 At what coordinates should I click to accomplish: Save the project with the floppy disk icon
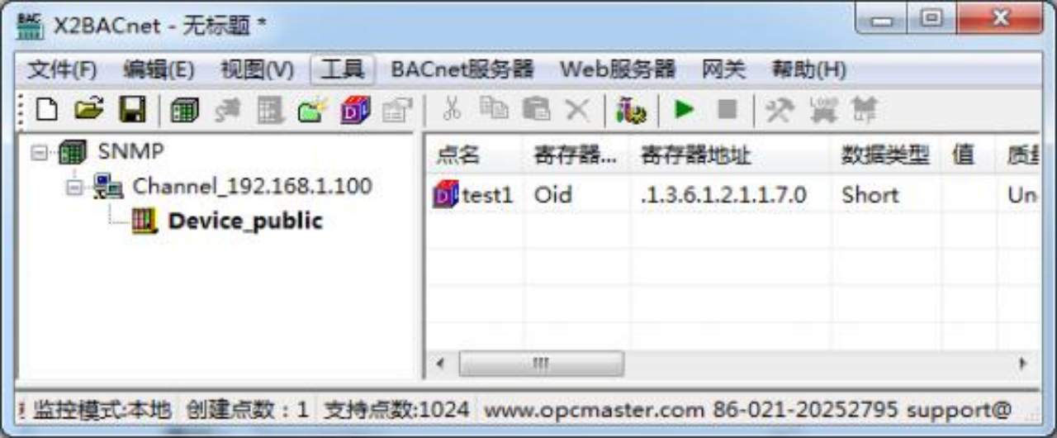[133, 110]
